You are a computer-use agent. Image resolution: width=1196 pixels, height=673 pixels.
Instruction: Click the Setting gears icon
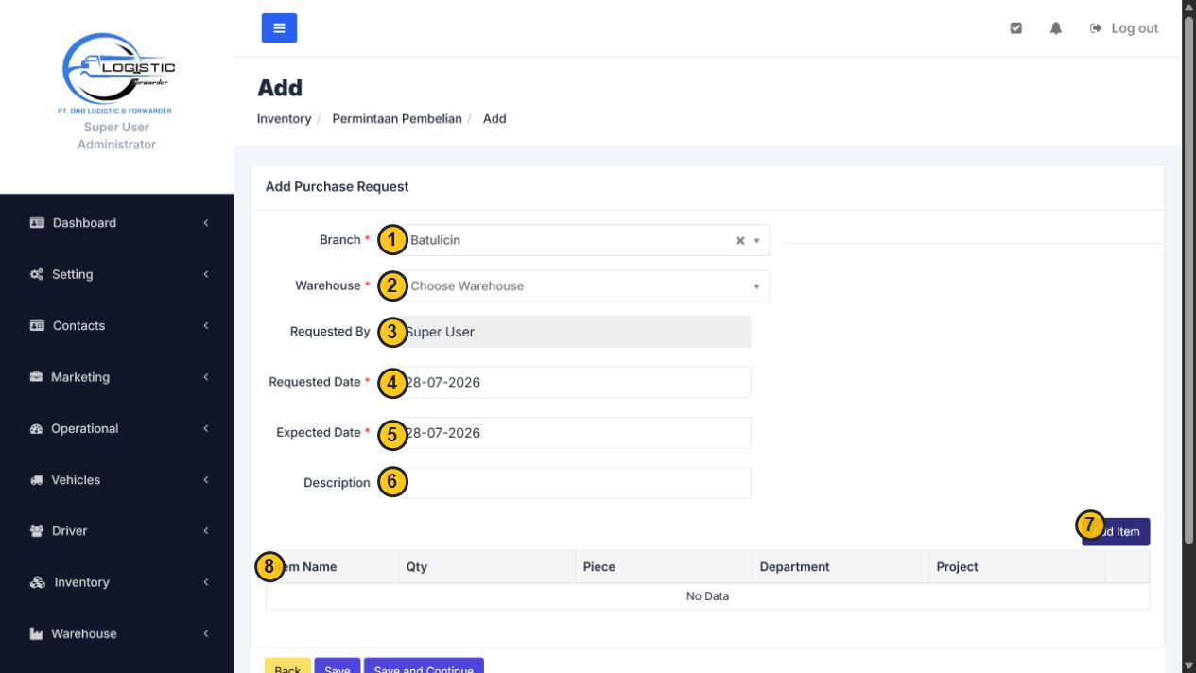point(37,274)
